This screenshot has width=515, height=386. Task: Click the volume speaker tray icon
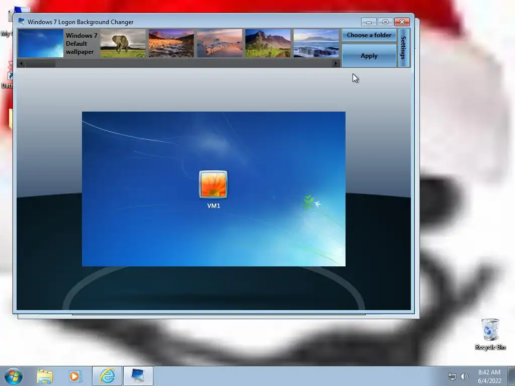point(464,376)
